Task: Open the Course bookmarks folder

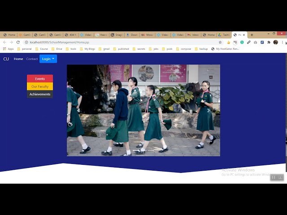Action: click(x=42, y=49)
